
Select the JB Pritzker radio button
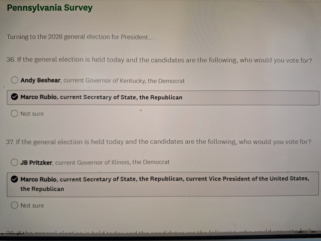point(15,162)
